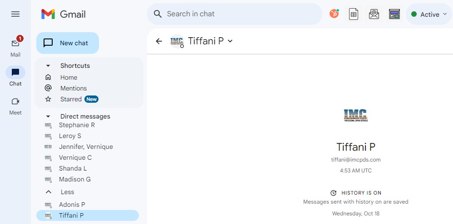Collapse the Shortcuts section
This screenshot has height=224, width=453.
coord(48,66)
